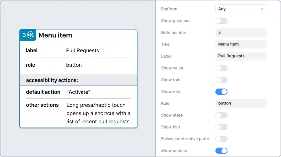Click the "Menu item" card heading
The width and height of the screenshot is (281, 157).
pyautogui.click(x=55, y=35)
